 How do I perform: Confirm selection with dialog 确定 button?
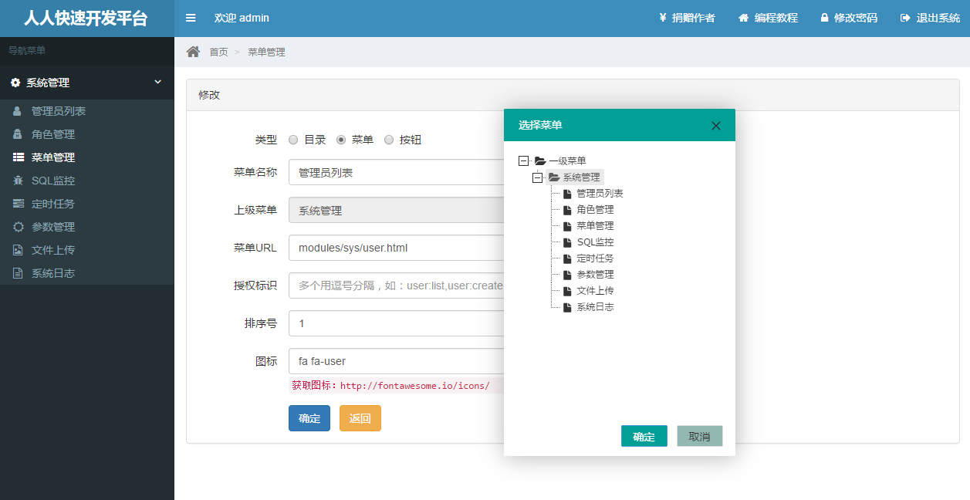tap(644, 436)
